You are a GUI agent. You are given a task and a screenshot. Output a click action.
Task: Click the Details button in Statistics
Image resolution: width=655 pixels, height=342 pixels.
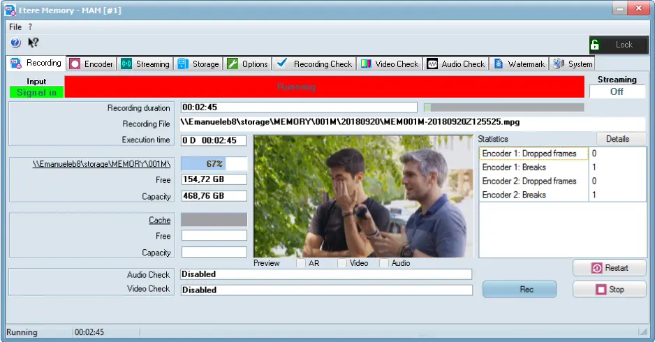[x=617, y=139]
